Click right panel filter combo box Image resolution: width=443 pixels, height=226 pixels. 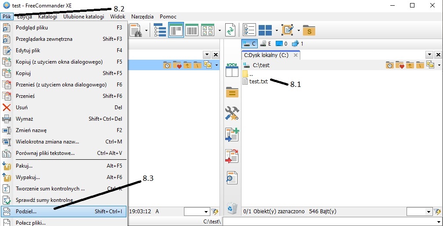click(x=420, y=212)
